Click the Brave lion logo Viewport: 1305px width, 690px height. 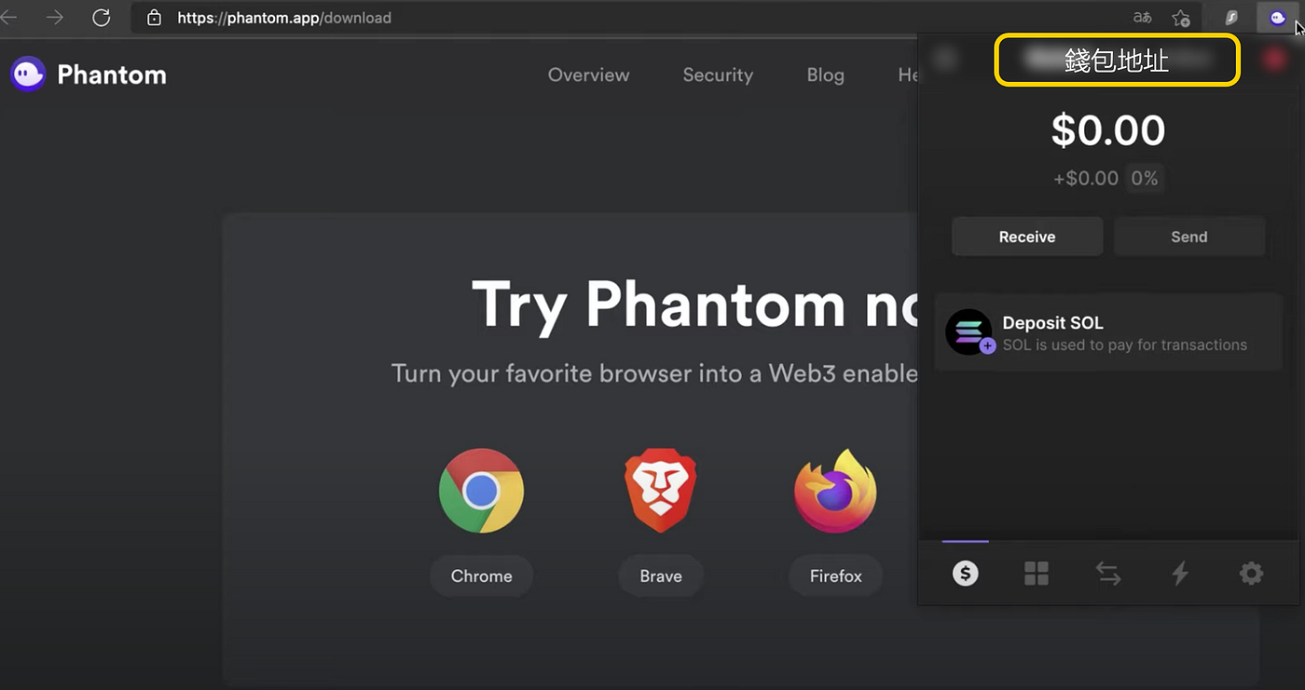click(661, 491)
